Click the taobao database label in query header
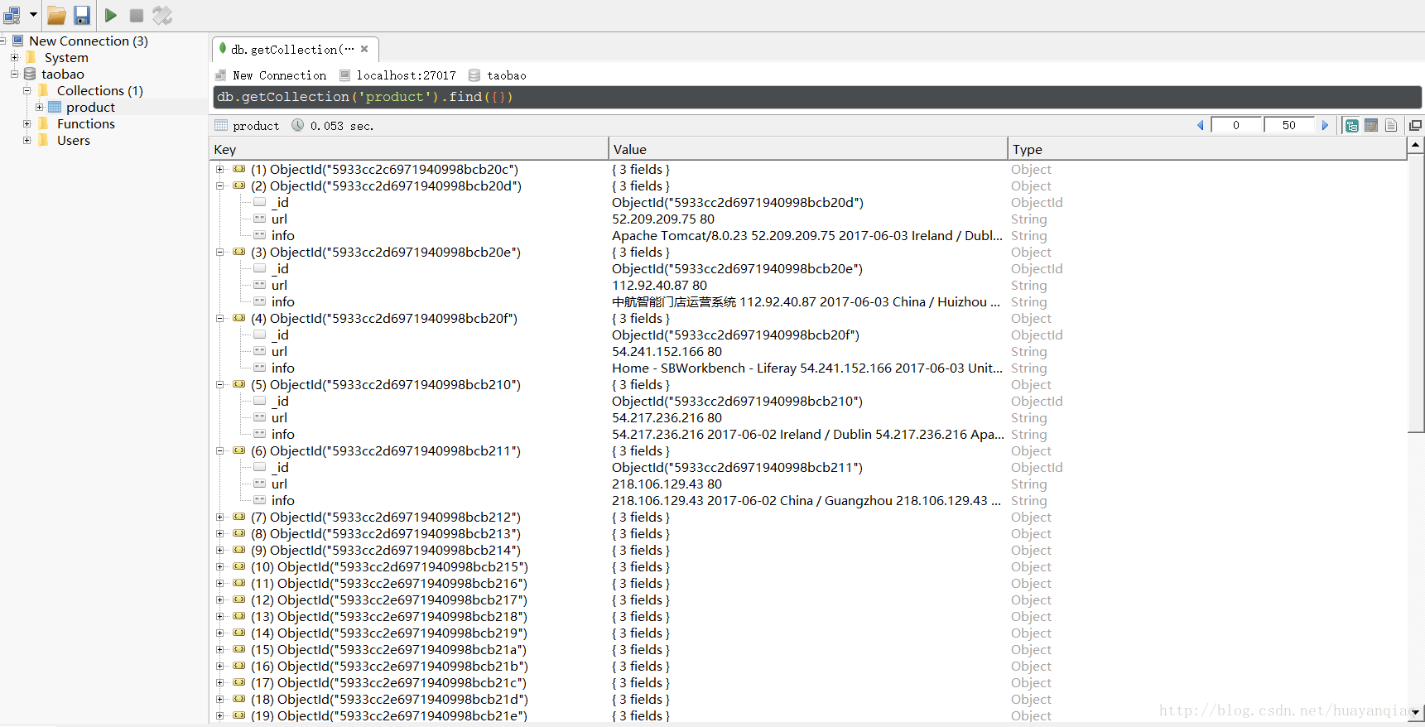This screenshot has width=1425, height=727. pyautogui.click(x=507, y=75)
